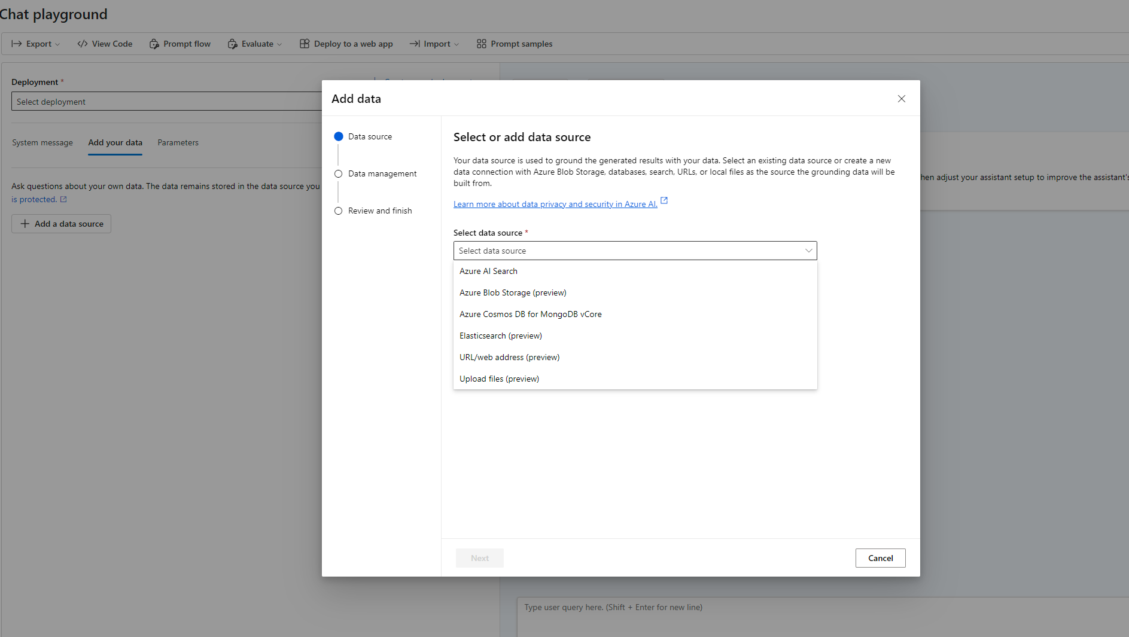
Task: Click the Import arrow icon
Action: tap(415, 44)
